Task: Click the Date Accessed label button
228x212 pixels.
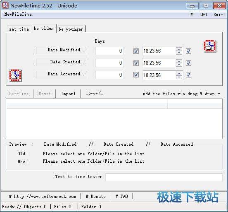Action: tap(62, 75)
